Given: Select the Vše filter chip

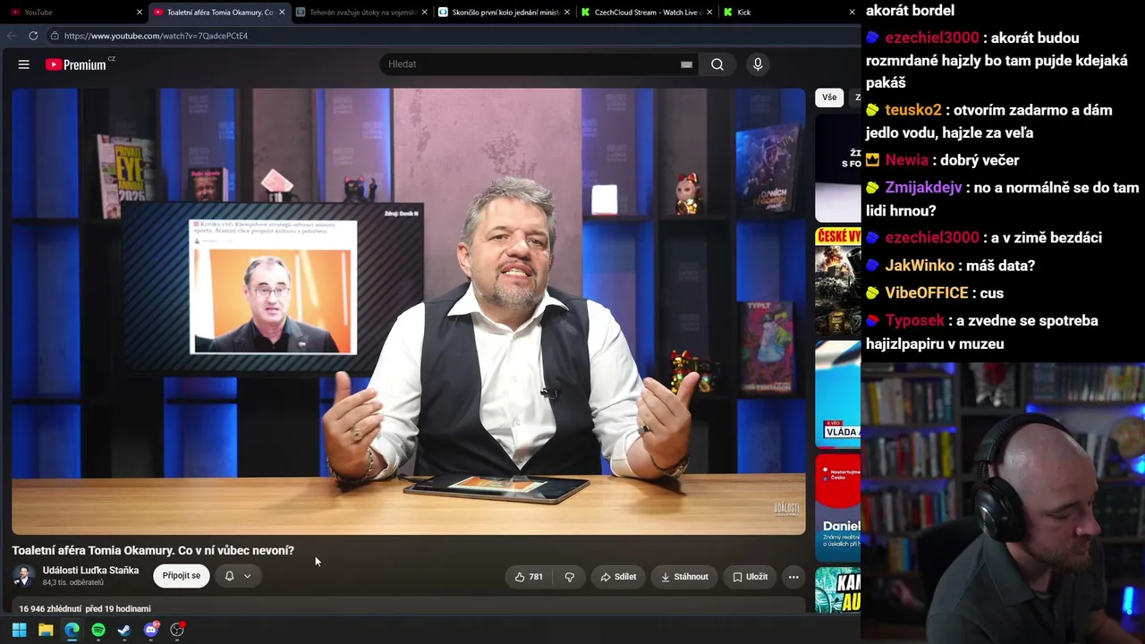Looking at the screenshot, I should pyautogui.click(x=829, y=97).
